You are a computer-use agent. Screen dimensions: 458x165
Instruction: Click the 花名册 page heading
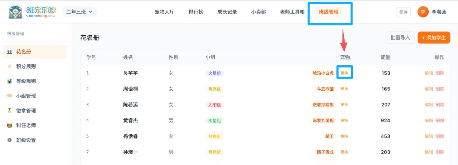(x=89, y=37)
